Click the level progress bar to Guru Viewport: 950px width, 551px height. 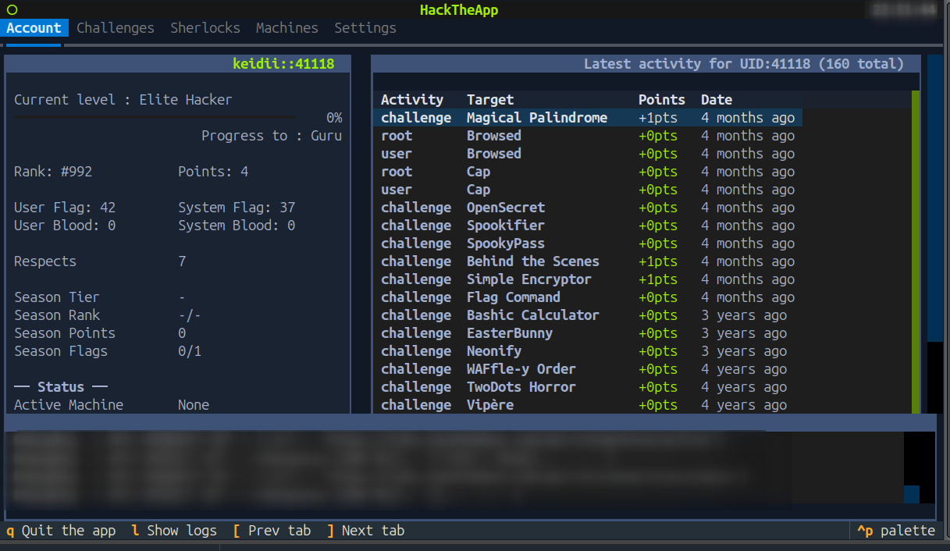coord(155,117)
